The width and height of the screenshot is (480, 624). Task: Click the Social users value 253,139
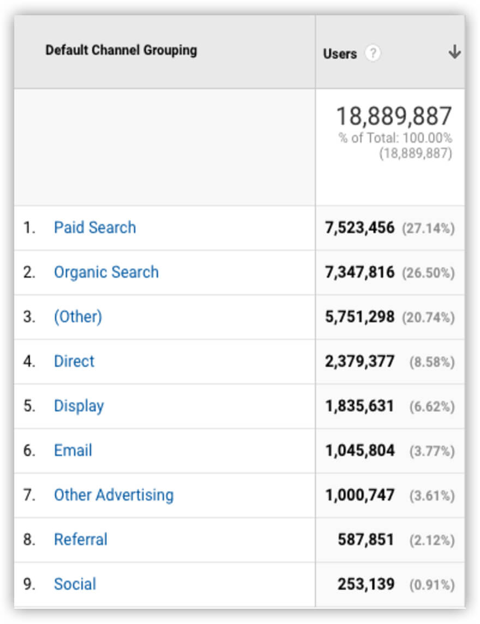[x=366, y=584]
